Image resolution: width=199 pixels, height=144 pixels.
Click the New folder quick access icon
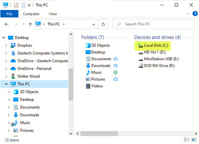point(23,5)
